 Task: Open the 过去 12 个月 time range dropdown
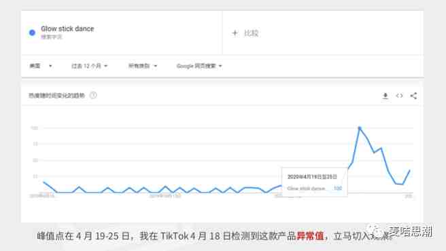(89, 66)
